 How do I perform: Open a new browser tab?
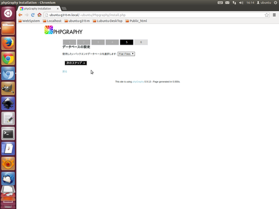(x=64, y=8)
